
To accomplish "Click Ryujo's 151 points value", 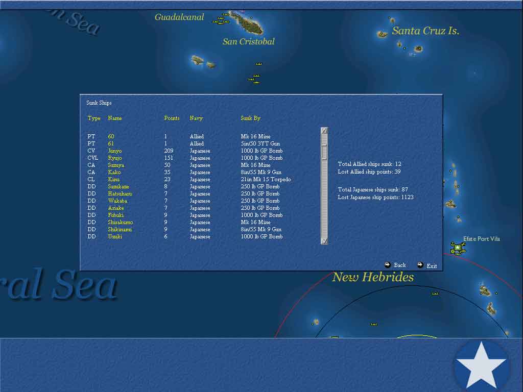I will click(x=169, y=158).
